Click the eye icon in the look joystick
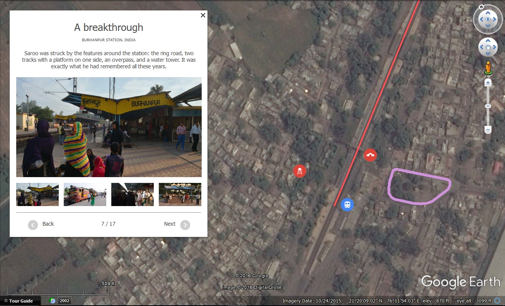 coord(488,19)
